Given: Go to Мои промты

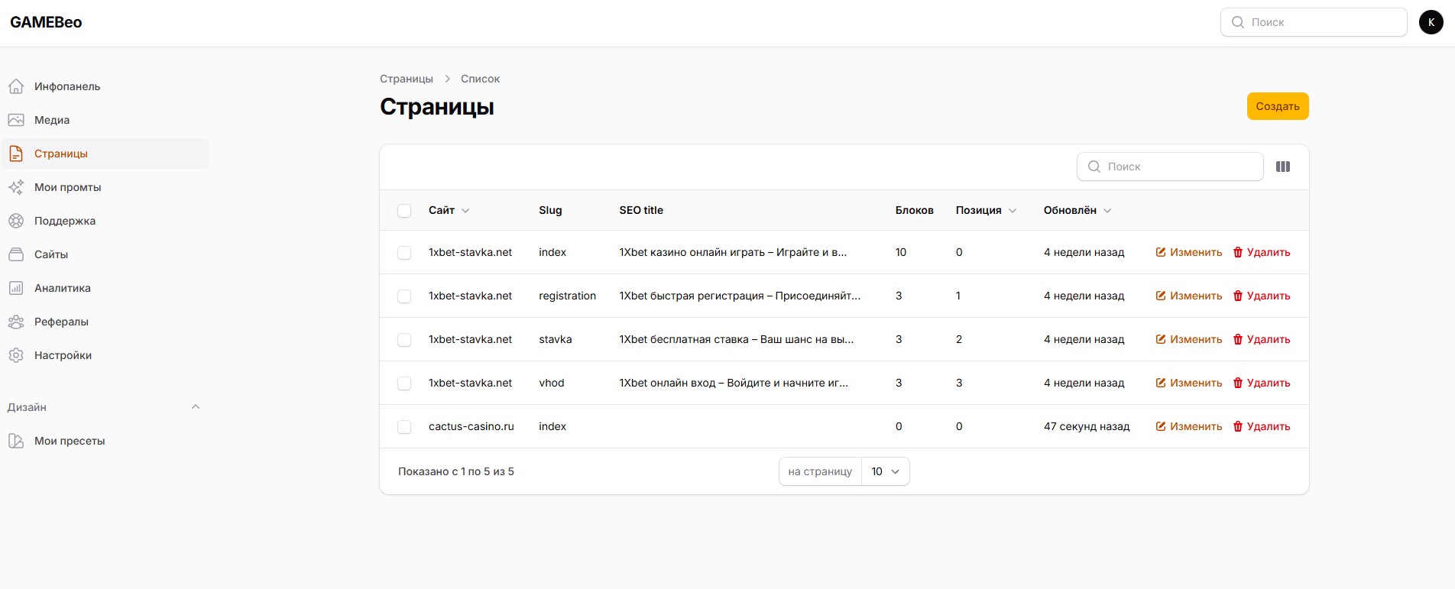Looking at the screenshot, I should [105, 187].
